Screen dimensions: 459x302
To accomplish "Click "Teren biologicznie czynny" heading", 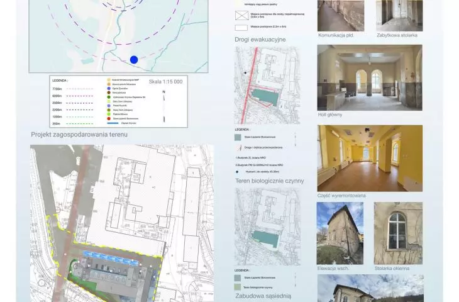I will (270, 181).
